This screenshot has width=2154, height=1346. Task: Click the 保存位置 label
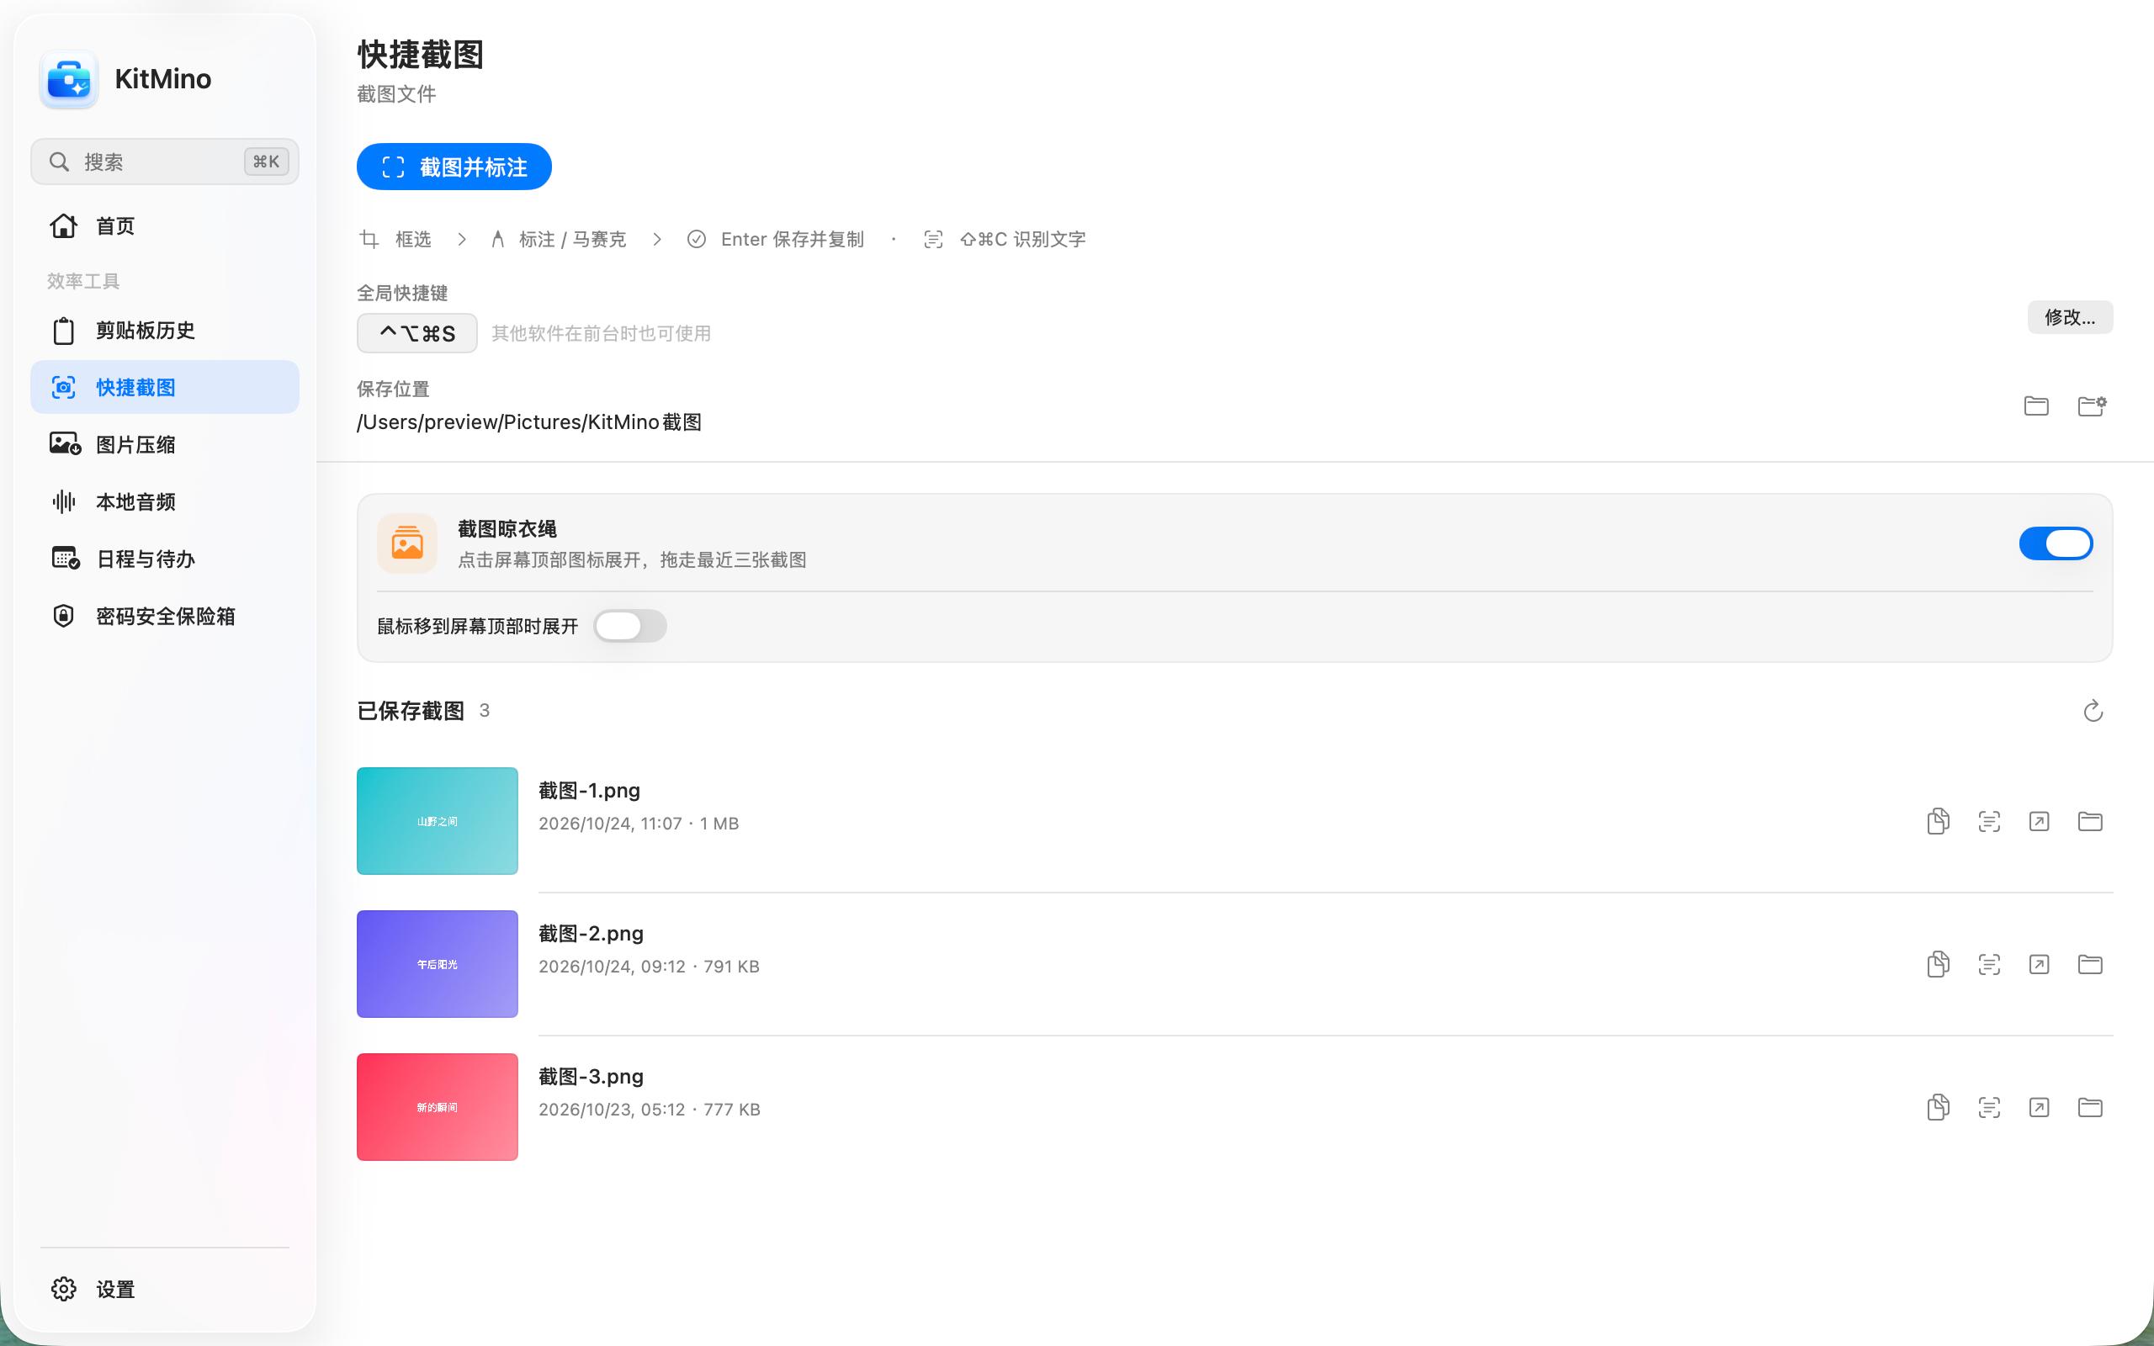coord(394,389)
